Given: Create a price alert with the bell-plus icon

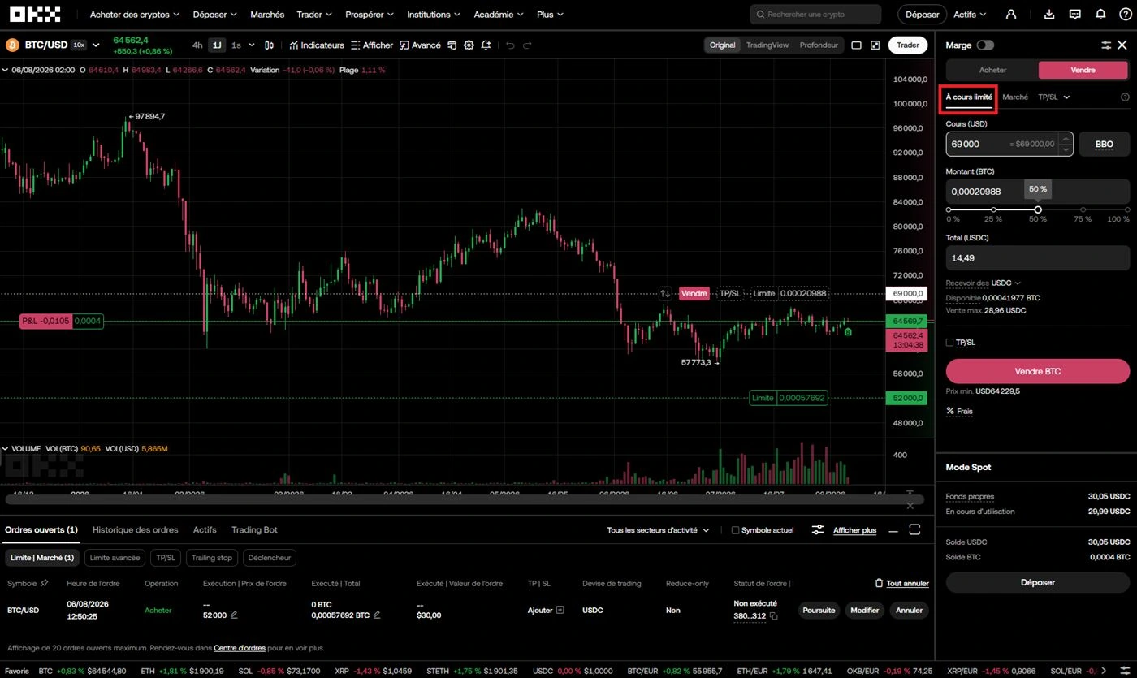Looking at the screenshot, I should click(486, 45).
